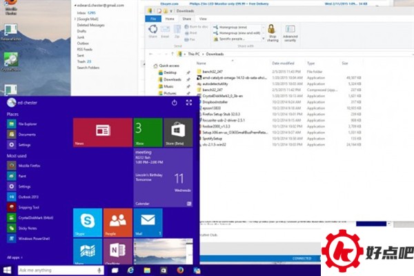
Task: Switch to the View ribbon tab
Action: click(x=203, y=19)
